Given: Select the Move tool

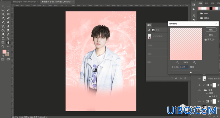Looking at the screenshot, I should pyautogui.click(x=3, y=6).
